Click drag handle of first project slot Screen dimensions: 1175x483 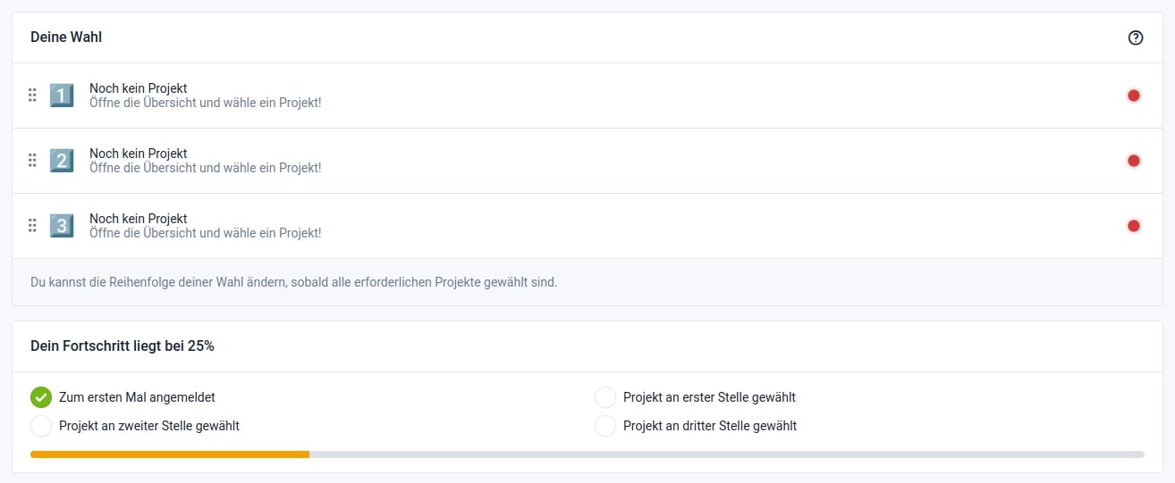(32, 95)
